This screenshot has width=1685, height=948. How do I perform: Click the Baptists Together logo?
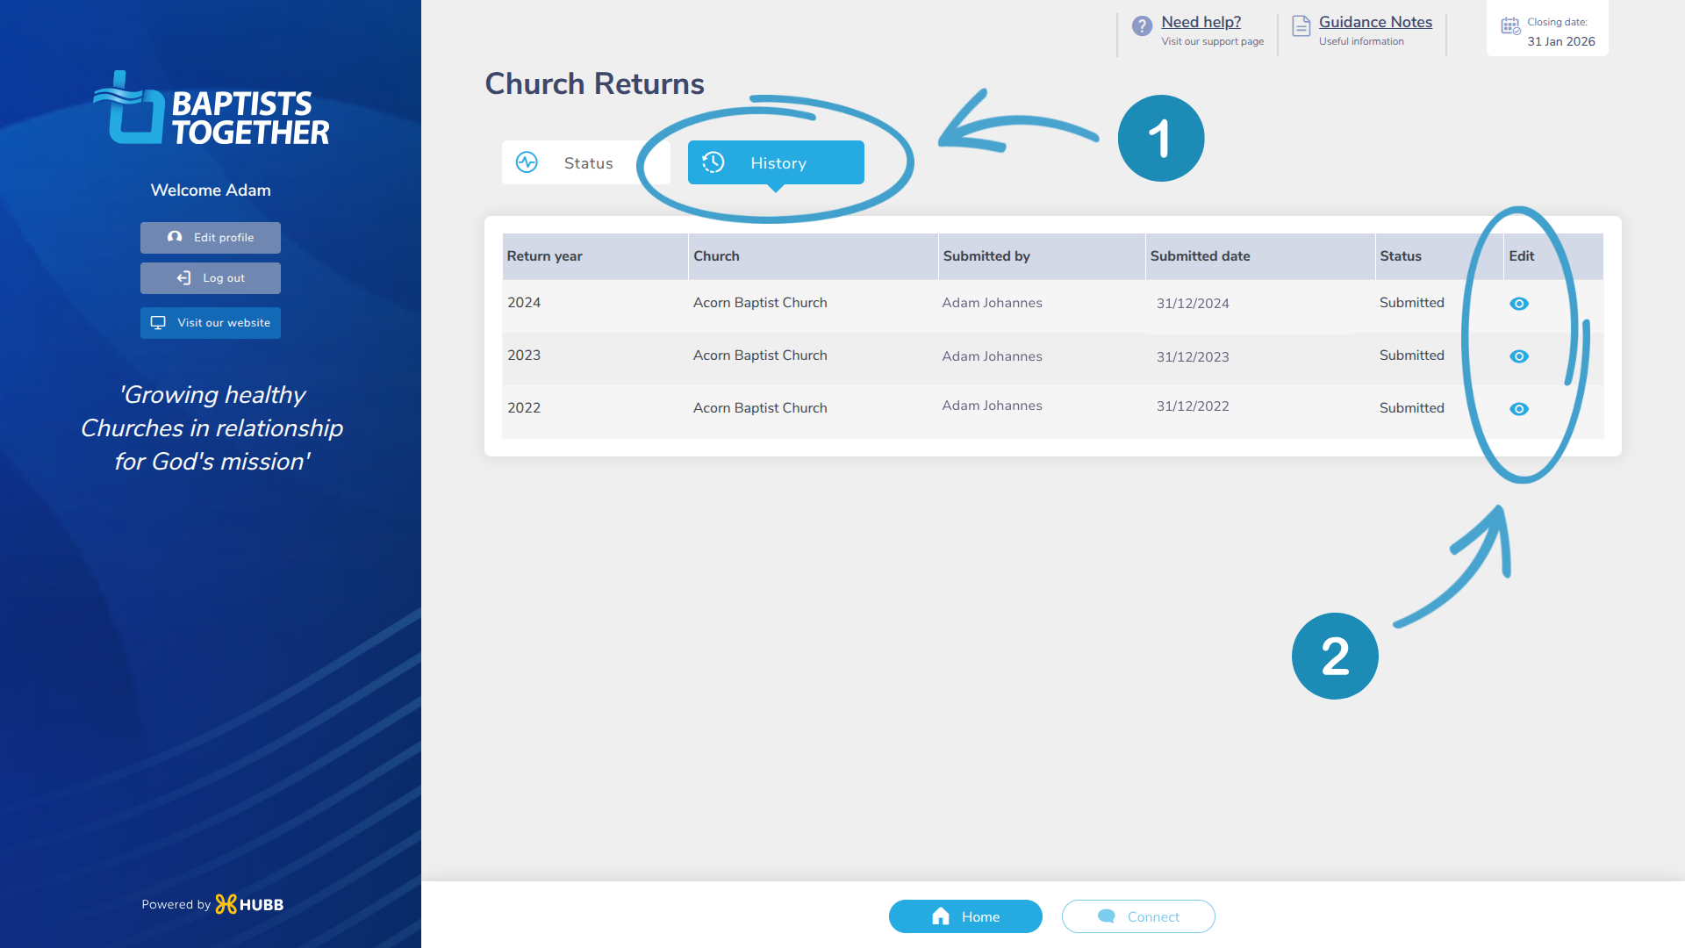tap(212, 109)
